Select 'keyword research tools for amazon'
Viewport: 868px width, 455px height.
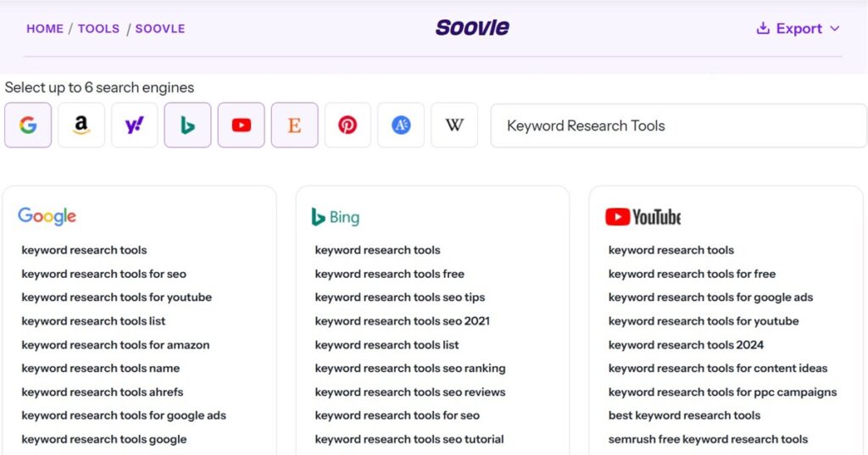[115, 345]
